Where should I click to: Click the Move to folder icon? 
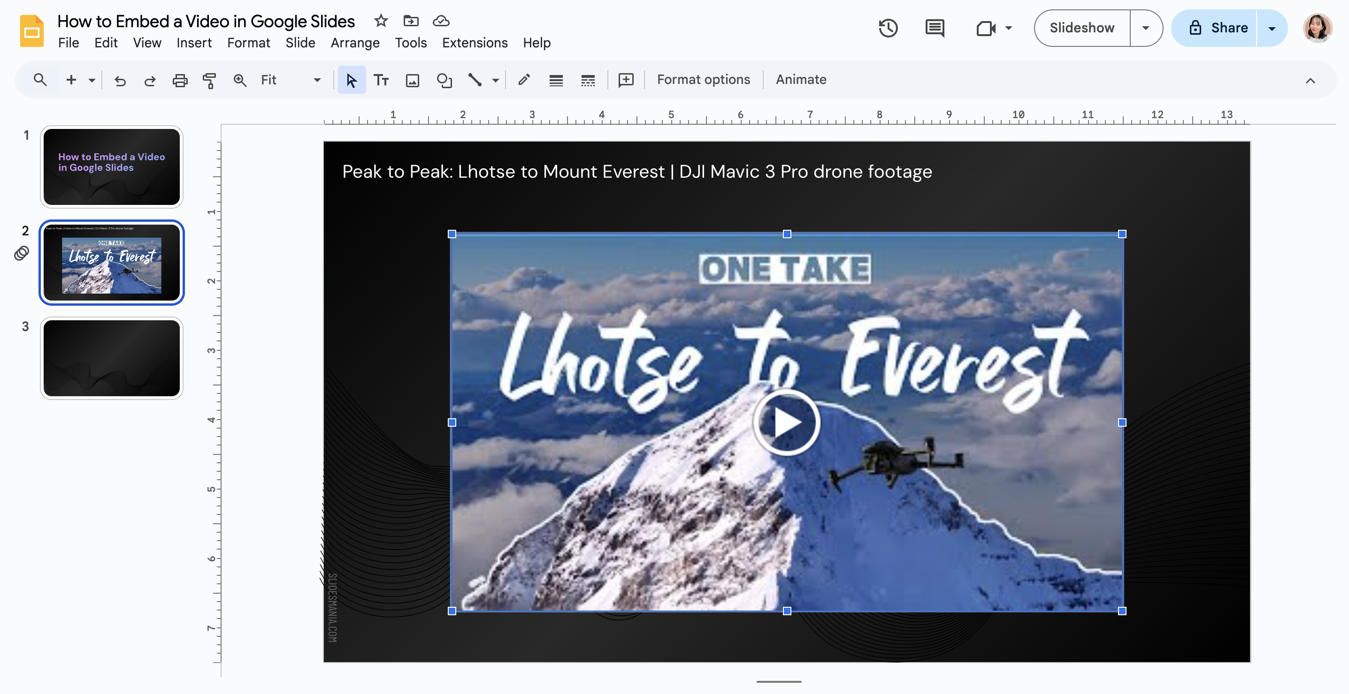411,21
